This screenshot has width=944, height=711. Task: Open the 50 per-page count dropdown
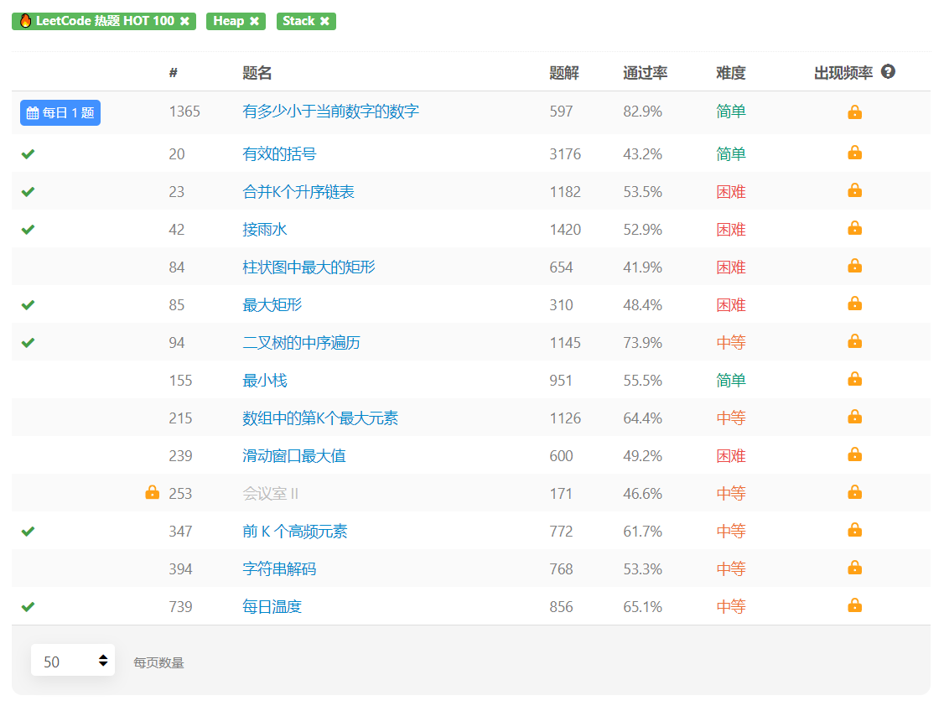point(73,662)
